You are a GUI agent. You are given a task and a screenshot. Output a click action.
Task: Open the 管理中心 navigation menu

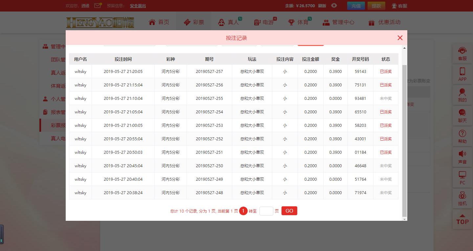point(338,22)
